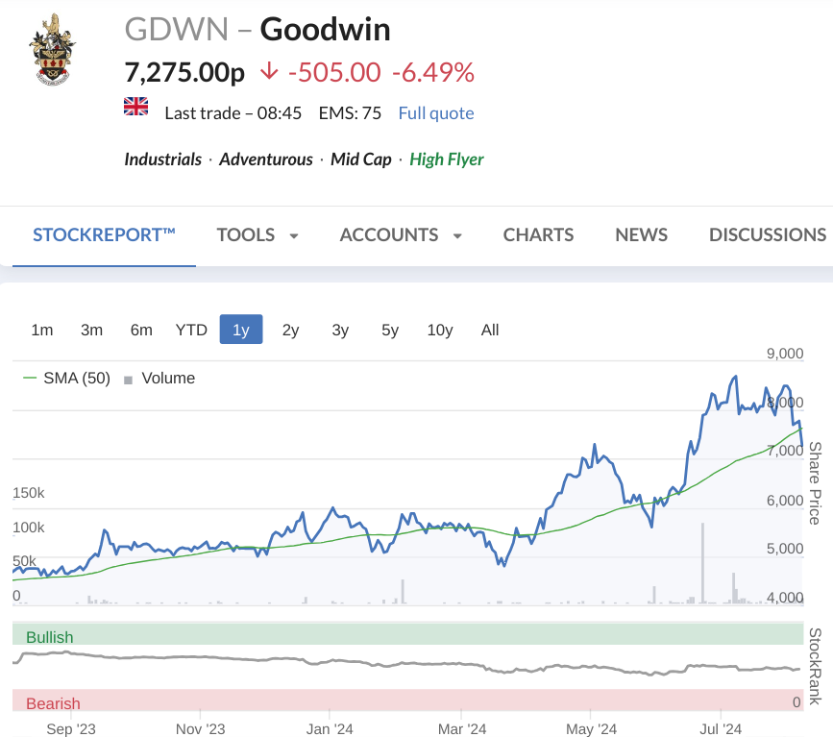Click the -6.49% price change
This screenshot has width=833, height=737.
(433, 72)
